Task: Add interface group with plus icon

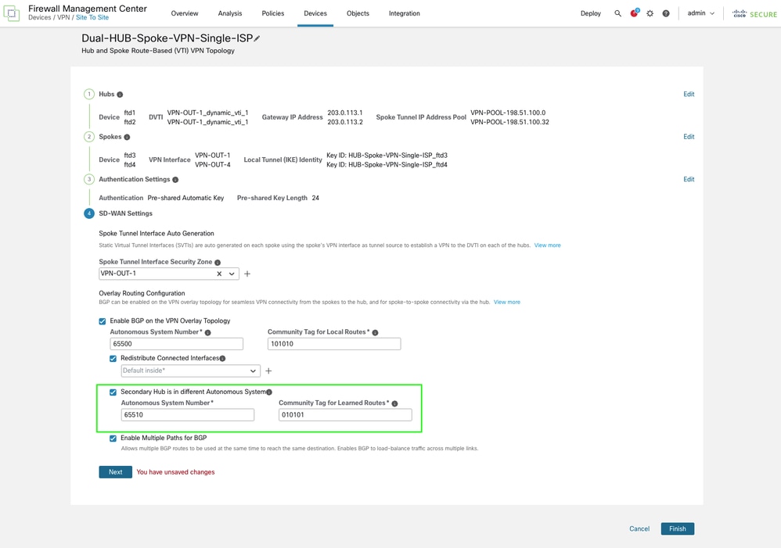Action: click(x=268, y=371)
